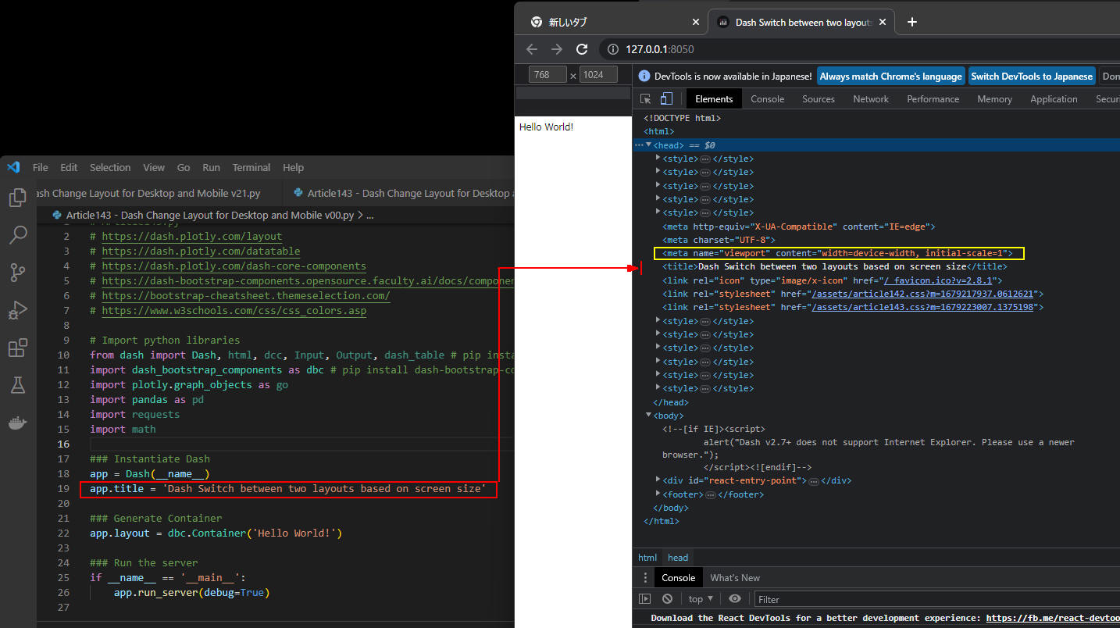Open the Testing flask icon in VS Code
This screenshot has height=628, width=1120.
click(17, 385)
